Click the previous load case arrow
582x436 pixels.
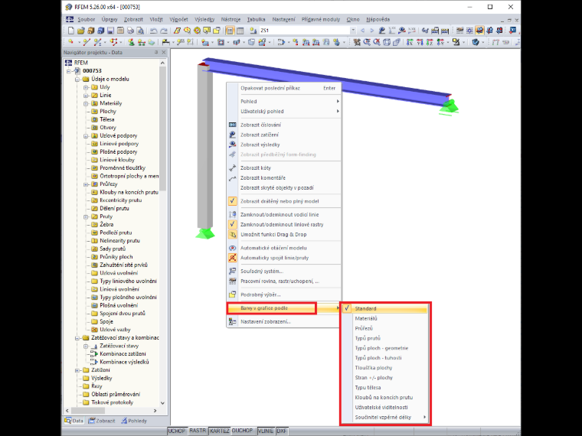(363, 31)
